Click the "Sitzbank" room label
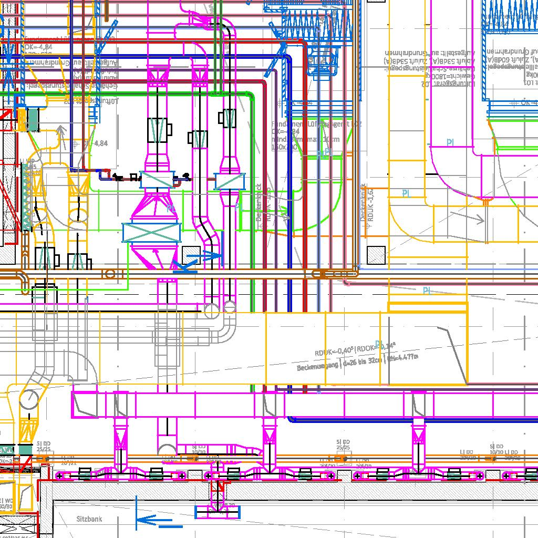 coord(89,519)
